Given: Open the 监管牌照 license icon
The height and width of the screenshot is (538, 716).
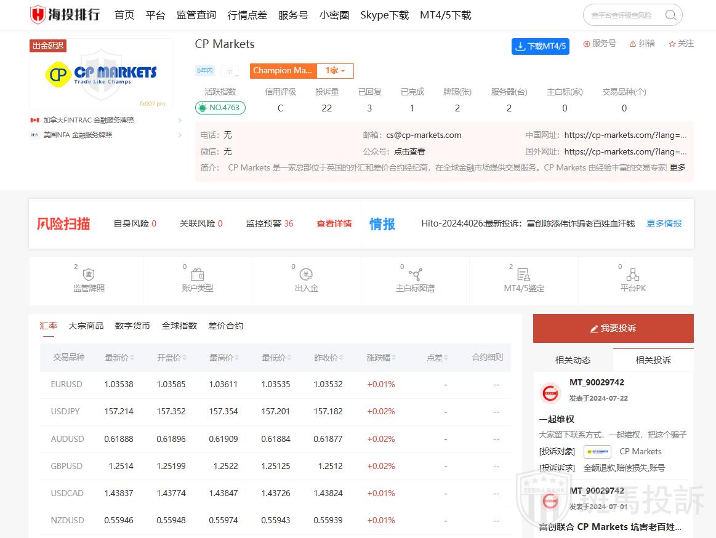Looking at the screenshot, I should [89, 275].
